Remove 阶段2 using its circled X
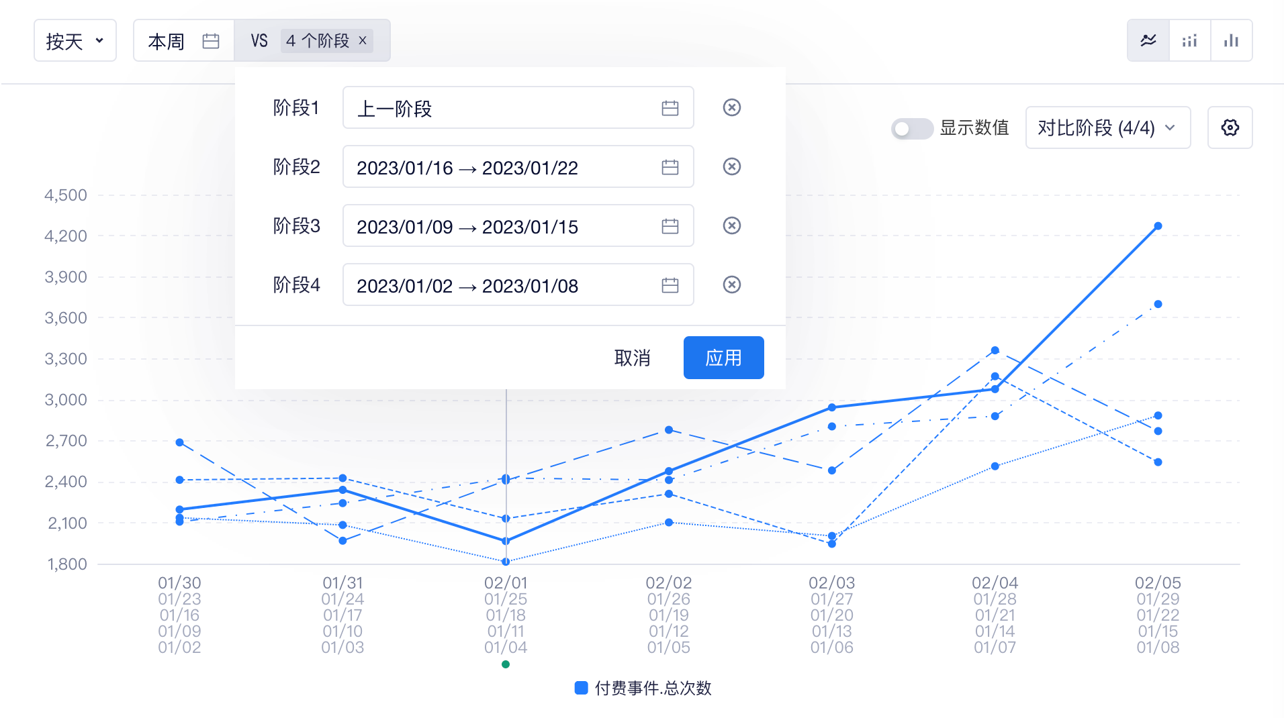Image resolution: width=1284 pixels, height=718 pixels. point(731,166)
